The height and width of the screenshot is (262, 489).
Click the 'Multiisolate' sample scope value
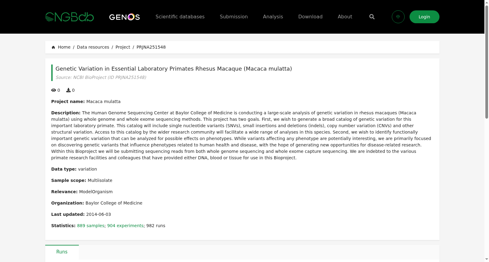pyautogui.click(x=100, y=180)
